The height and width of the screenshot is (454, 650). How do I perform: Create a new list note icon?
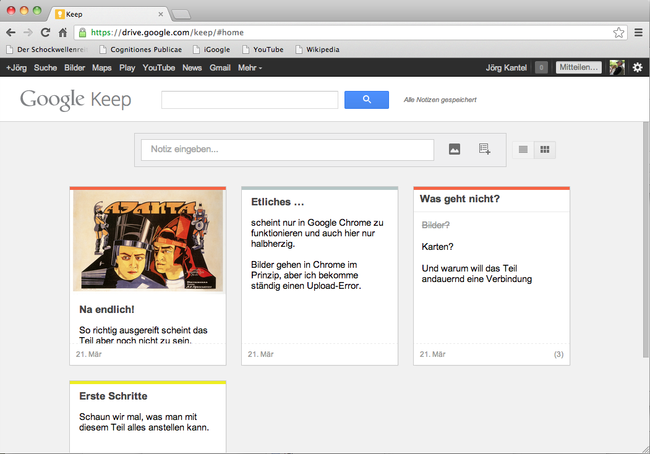[x=485, y=149]
